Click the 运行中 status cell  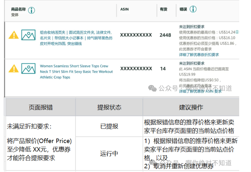109,154
